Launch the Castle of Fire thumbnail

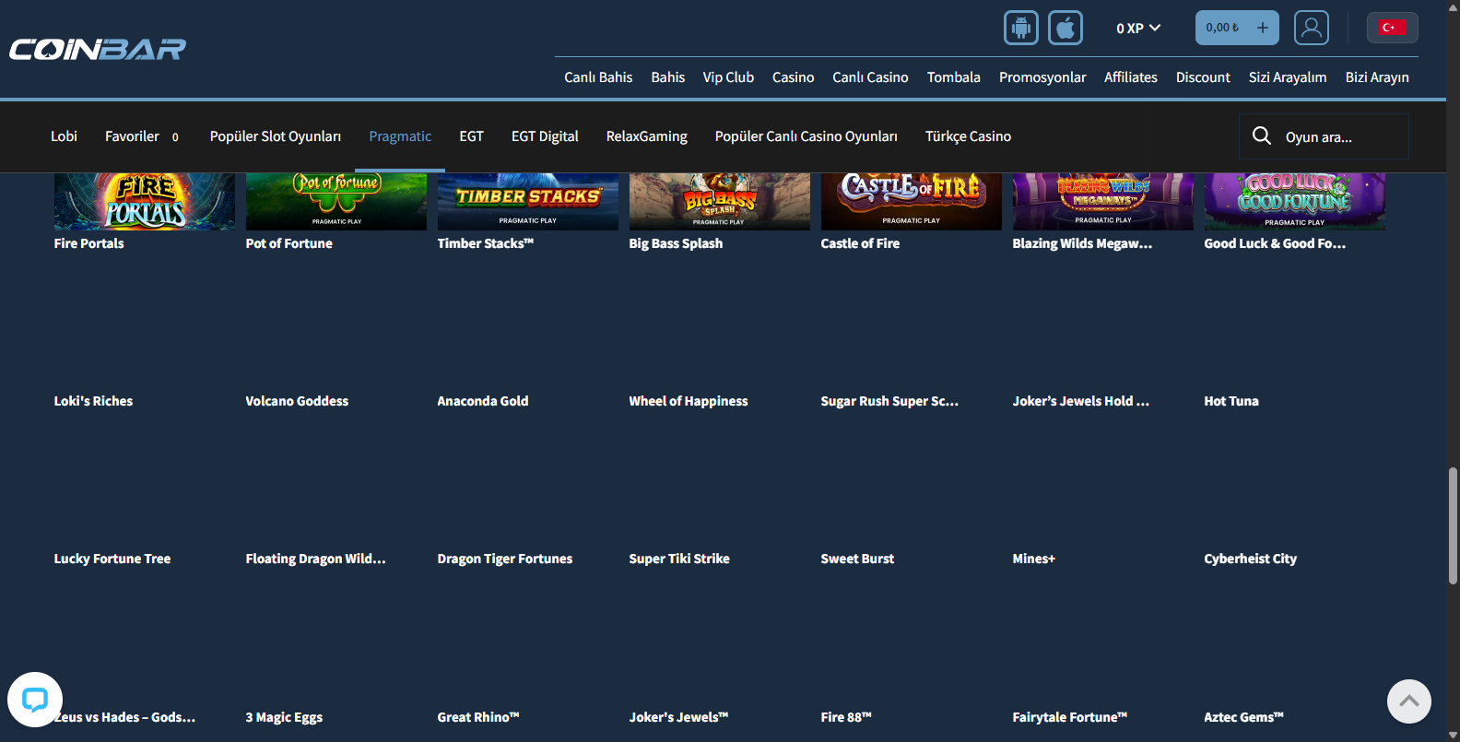pos(912,202)
